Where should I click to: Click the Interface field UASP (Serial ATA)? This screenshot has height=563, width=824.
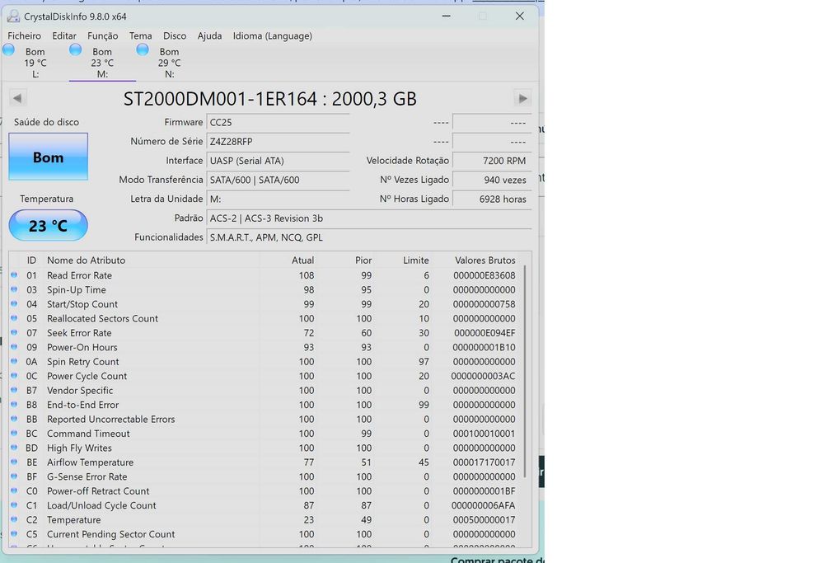pyautogui.click(x=278, y=161)
